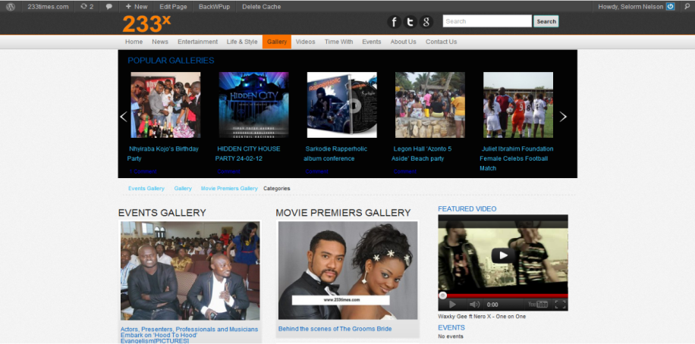Open the New content admin menu
695x344 pixels.
137,6
